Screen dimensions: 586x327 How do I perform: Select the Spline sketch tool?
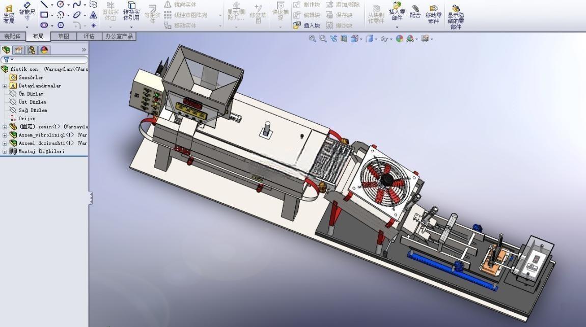(x=76, y=4)
